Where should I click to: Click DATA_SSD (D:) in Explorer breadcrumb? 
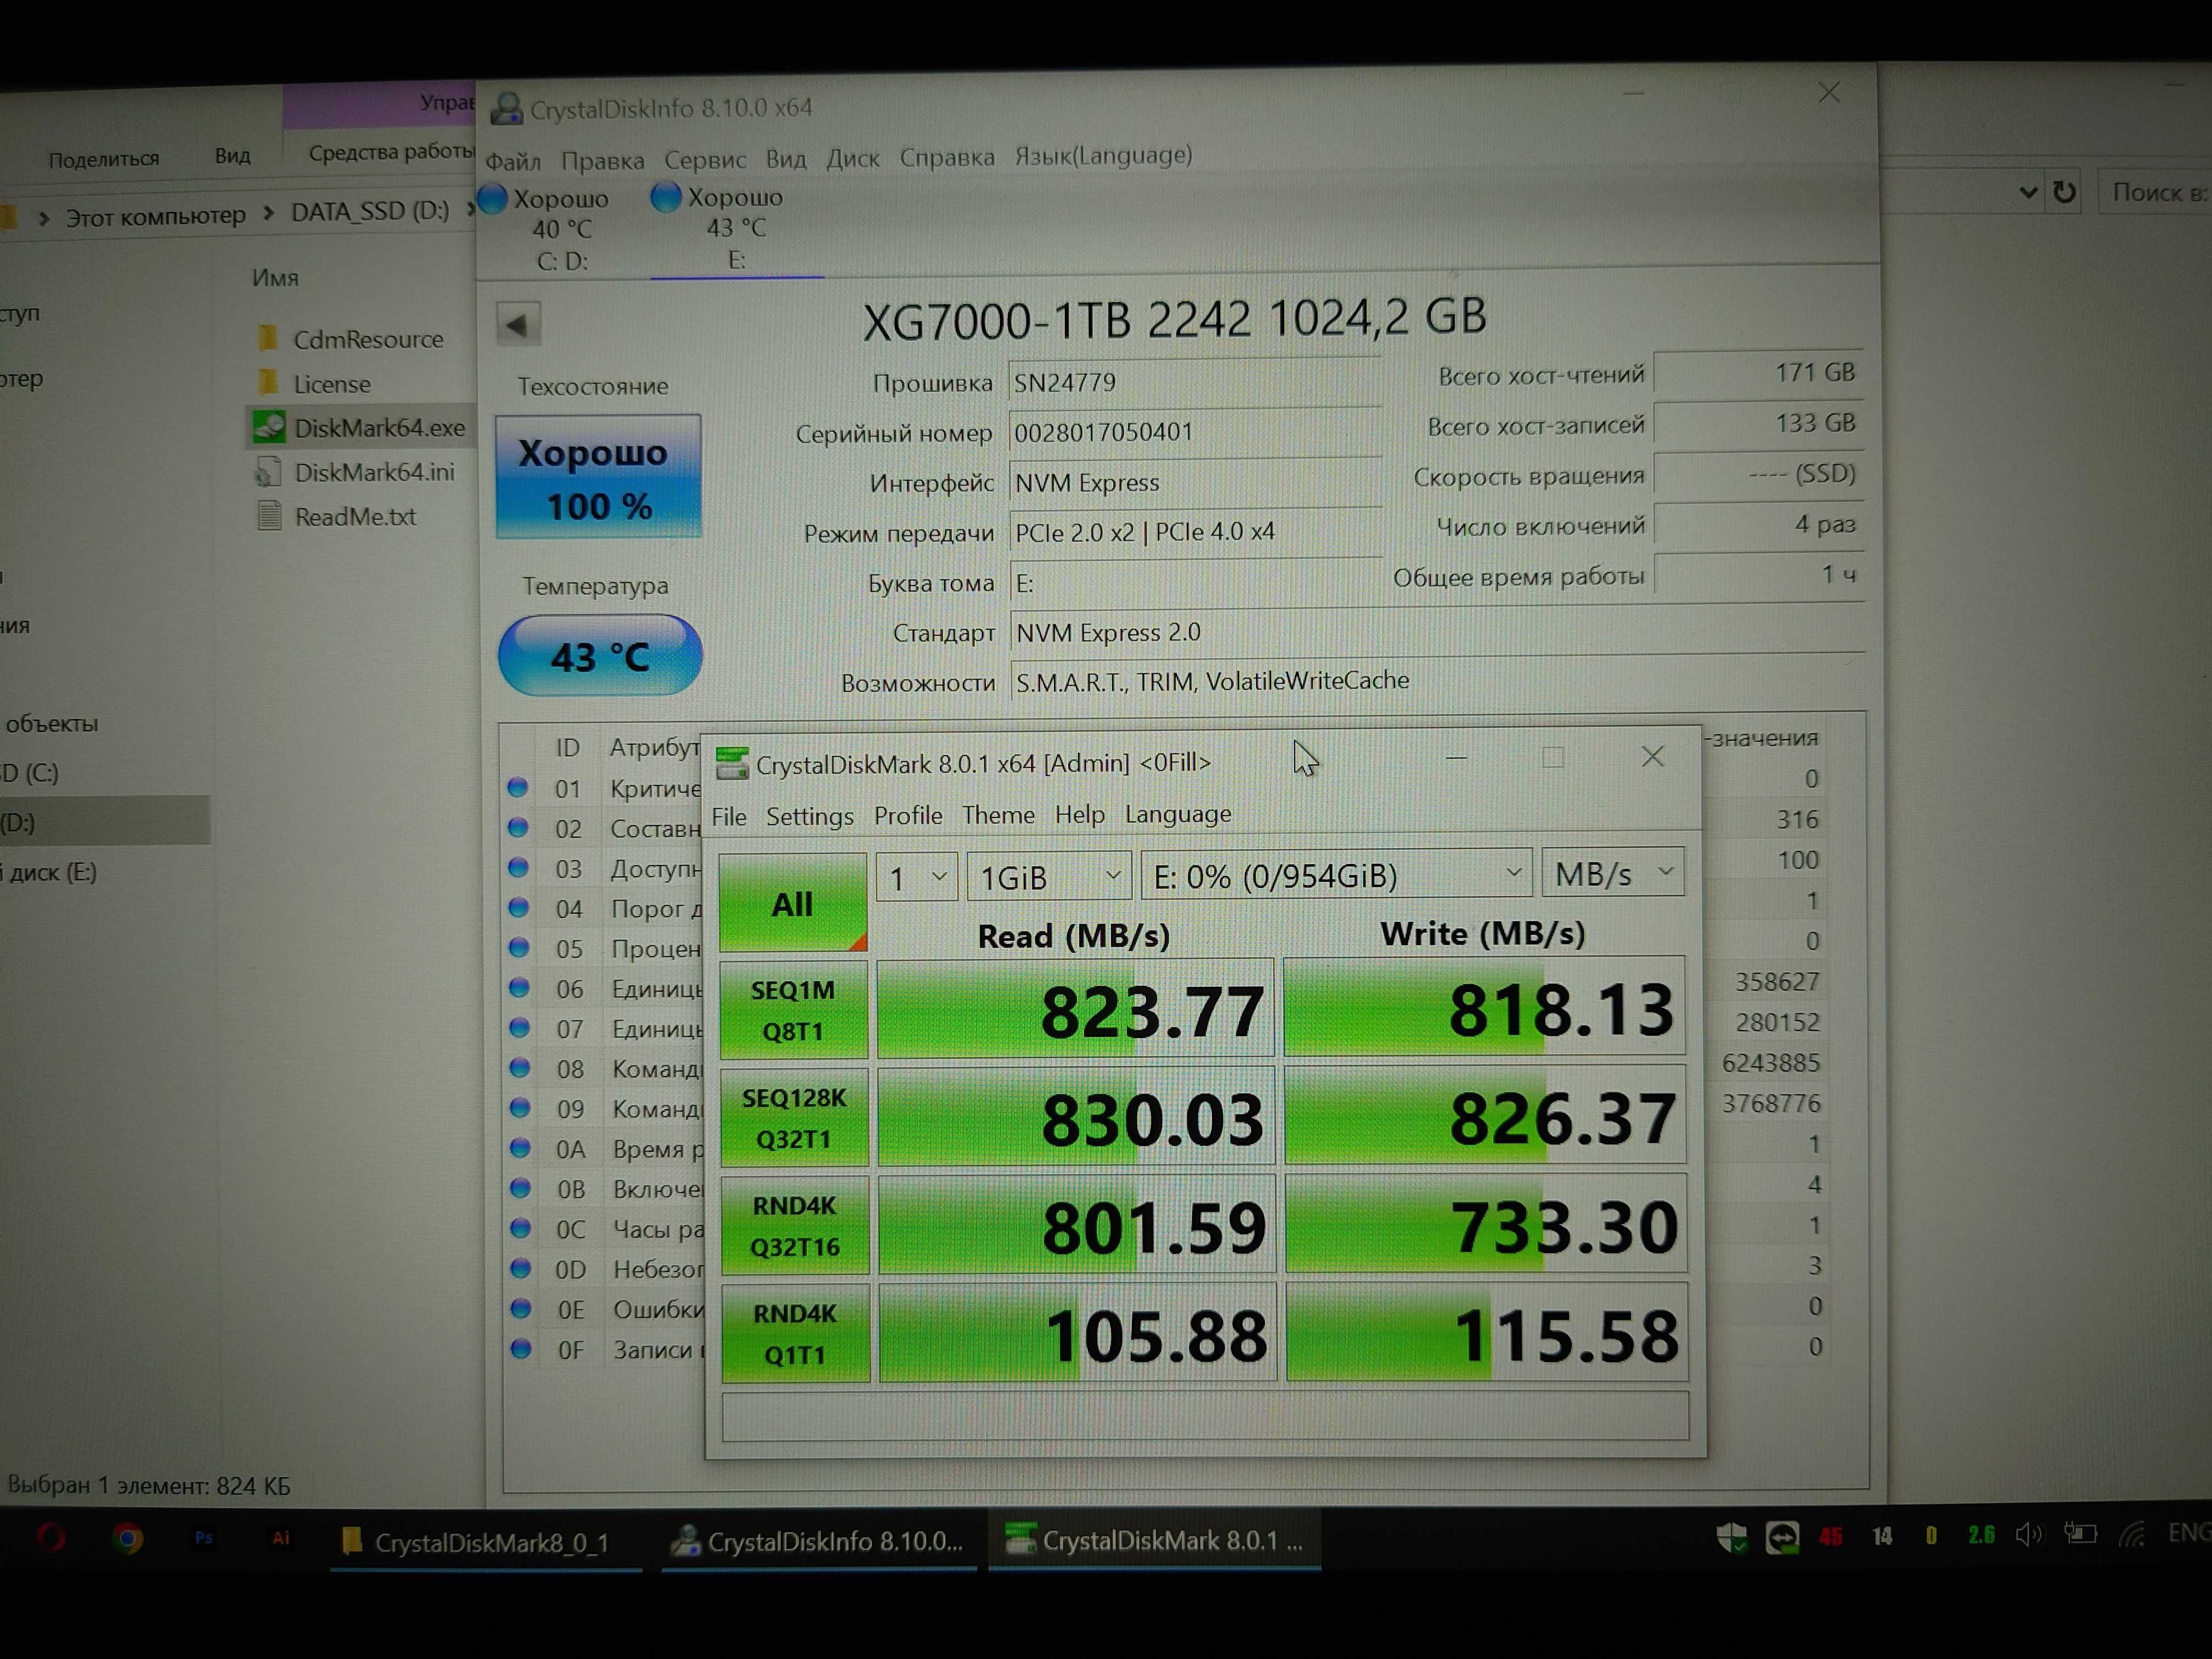369,212
